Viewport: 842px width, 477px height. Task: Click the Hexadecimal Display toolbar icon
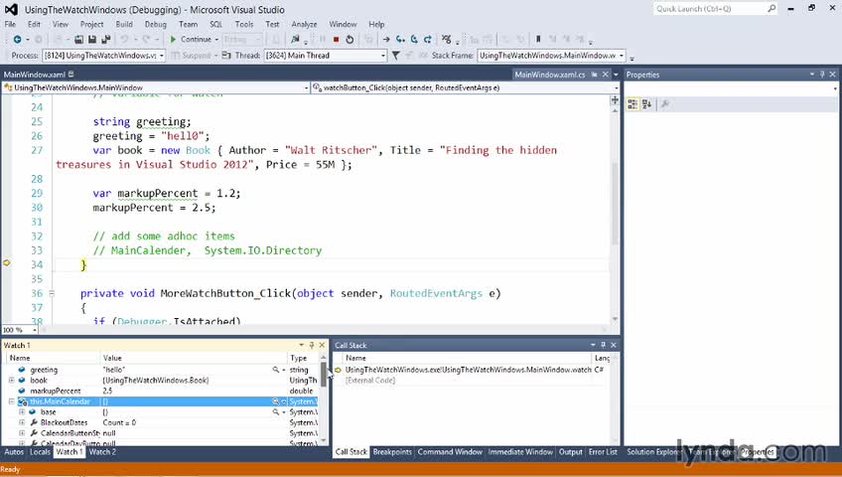point(446,39)
